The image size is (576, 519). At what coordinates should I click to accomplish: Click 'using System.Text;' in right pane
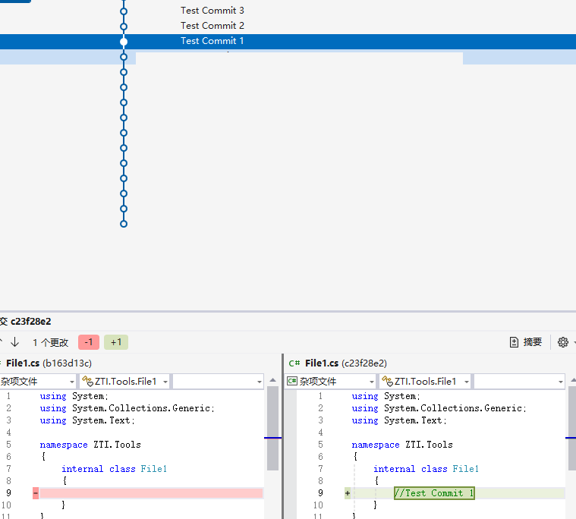(x=399, y=420)
